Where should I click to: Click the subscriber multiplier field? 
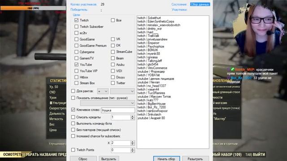click(121, 143)
